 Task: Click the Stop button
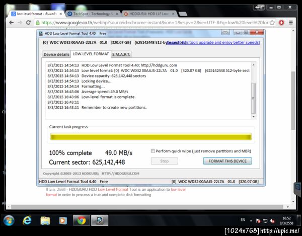[x=164, y=161]
